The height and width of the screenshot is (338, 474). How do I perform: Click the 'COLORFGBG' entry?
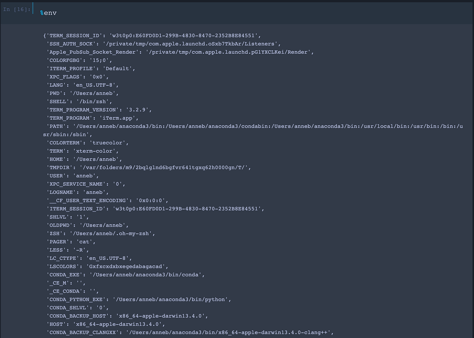[x=79, y=60]
